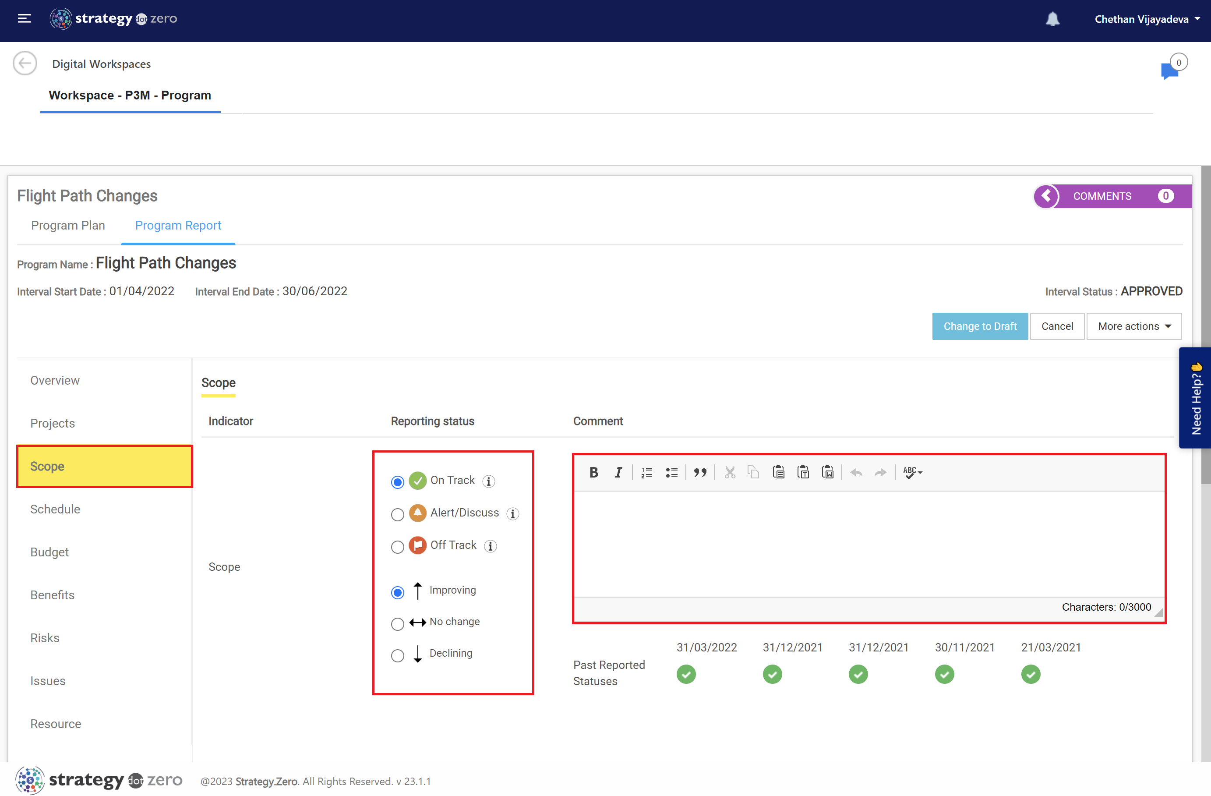The height and width of the screenshot is (796, 1211).
Task: Click Paste as plain text icon
Action: pos(803,472)
